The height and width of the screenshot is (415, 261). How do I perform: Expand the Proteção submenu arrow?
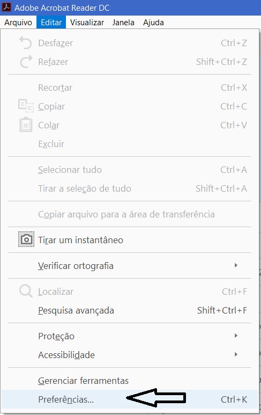point(236,336)
